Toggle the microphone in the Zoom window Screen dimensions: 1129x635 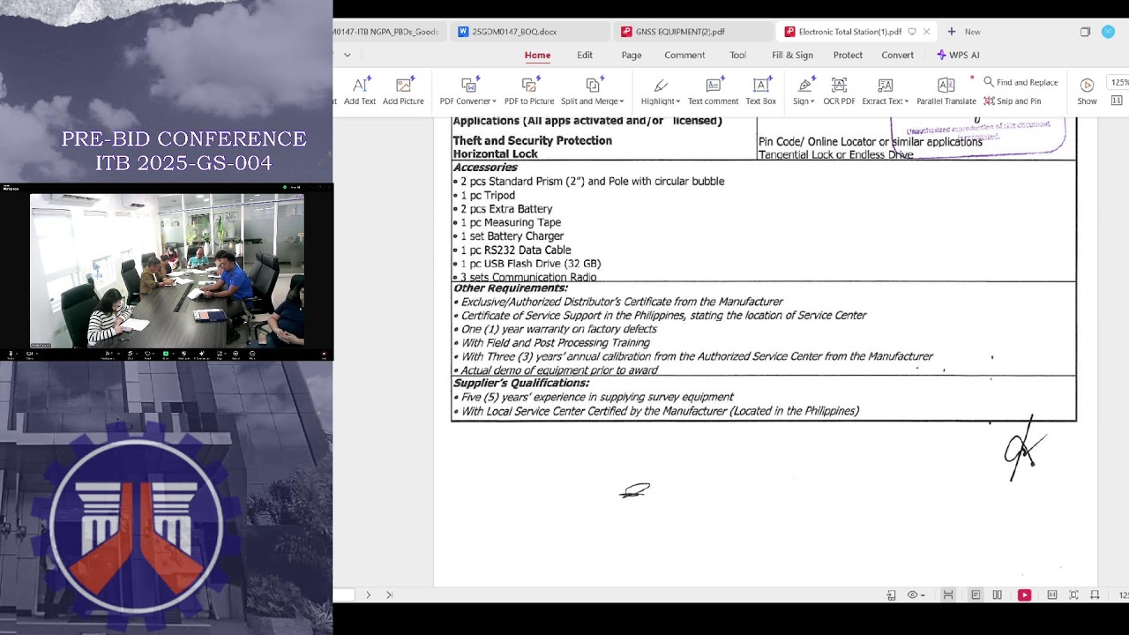coord(11,355)
